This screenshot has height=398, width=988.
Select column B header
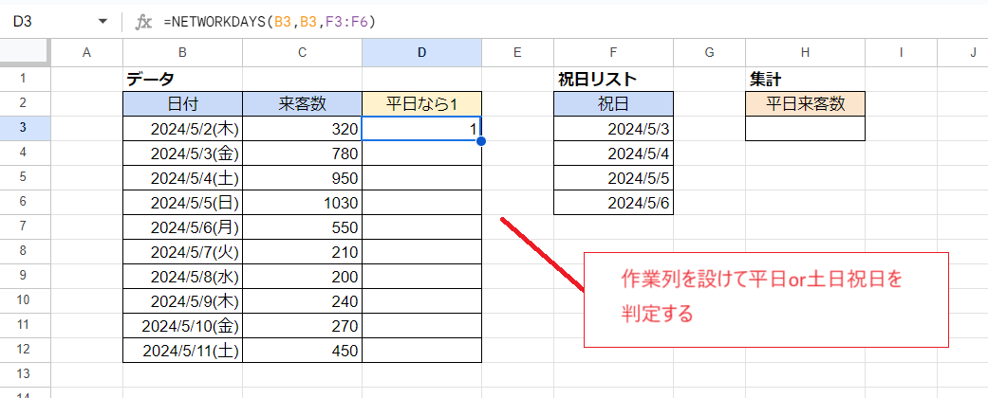click(183, 53)
